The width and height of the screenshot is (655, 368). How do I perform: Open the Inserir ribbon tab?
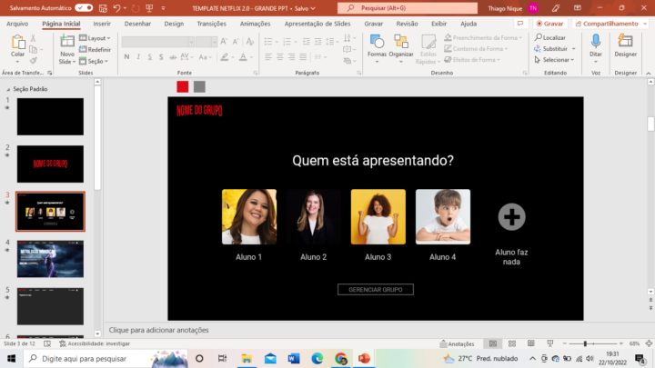(102, 24)
